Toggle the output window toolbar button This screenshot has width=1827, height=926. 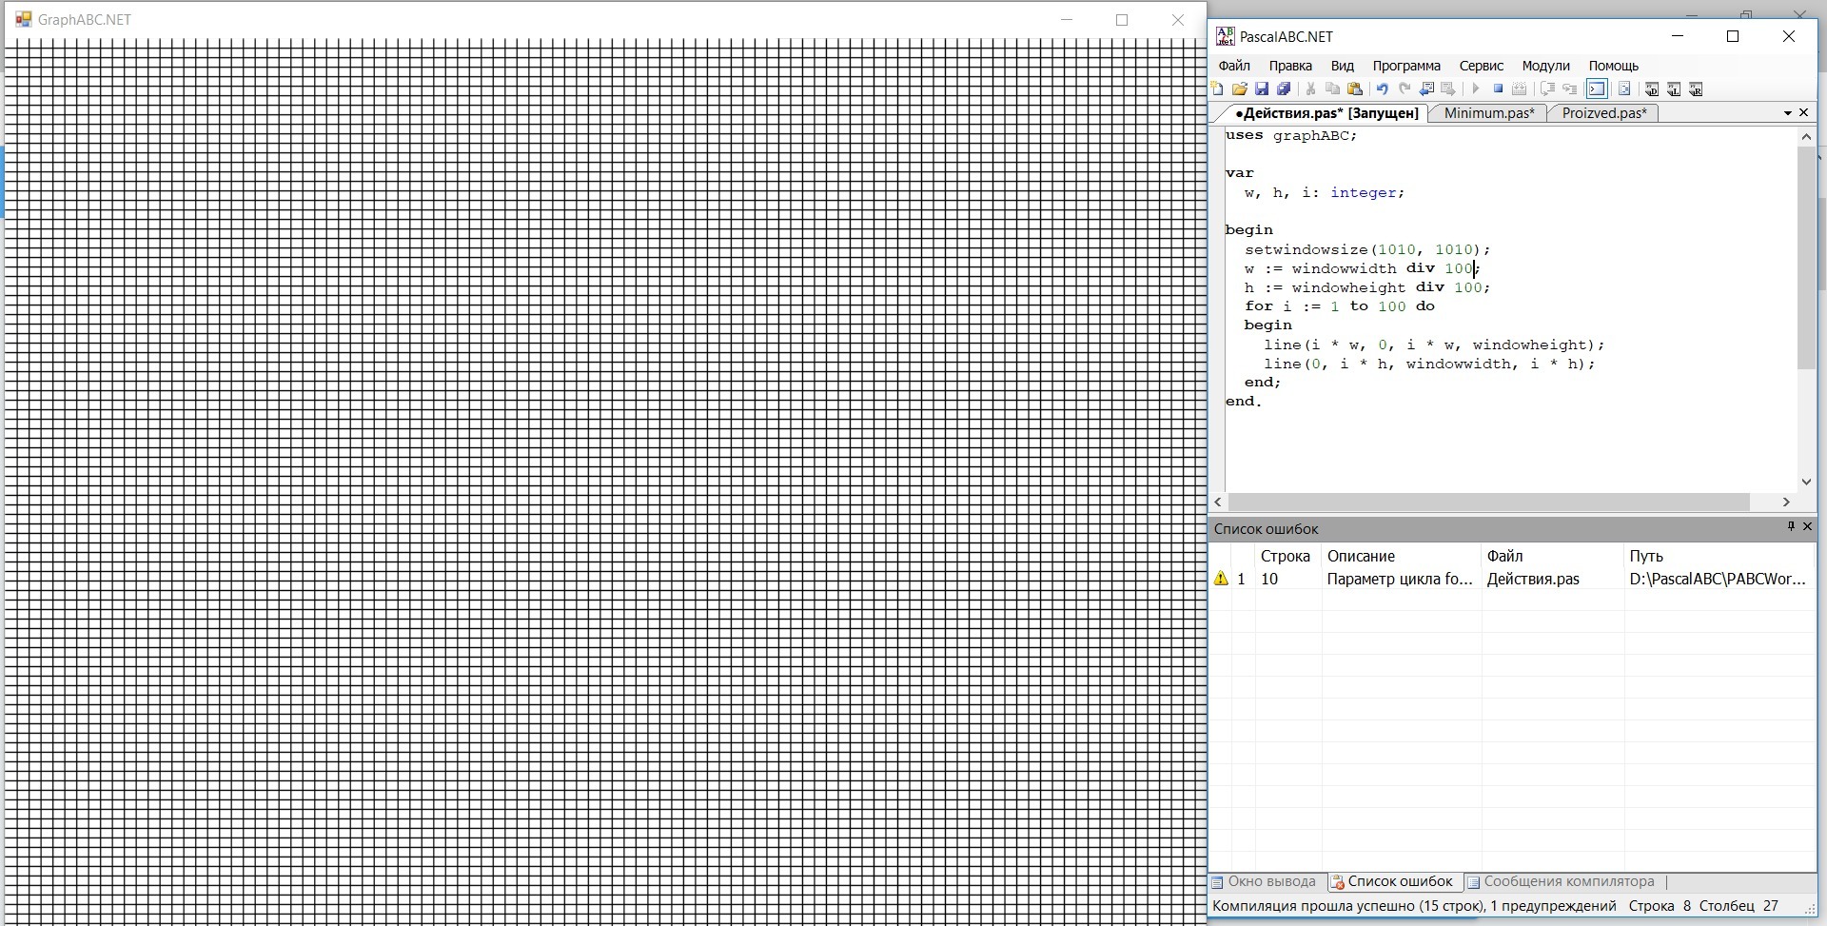[x=1597, y=89]
